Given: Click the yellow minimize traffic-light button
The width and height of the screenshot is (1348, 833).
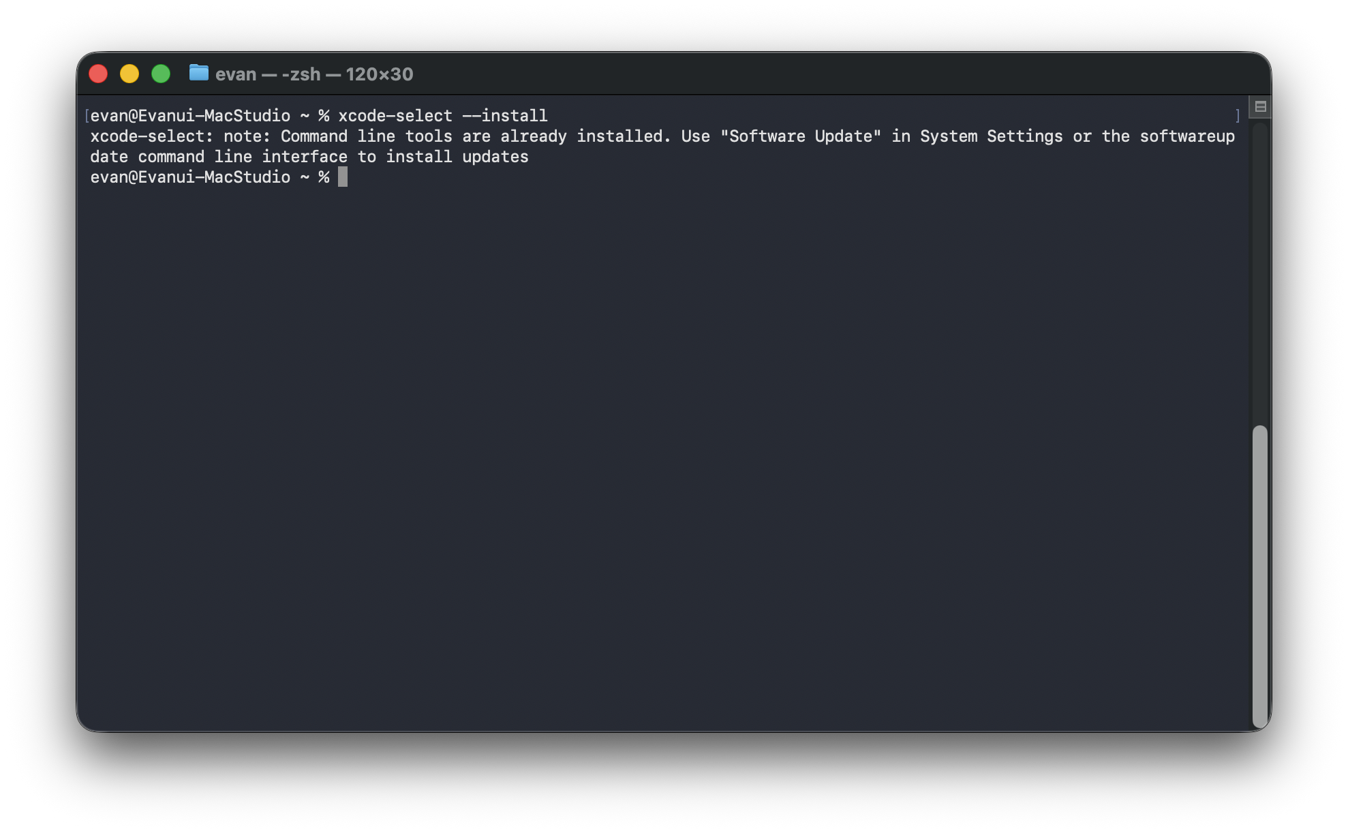Looking at the screenshot, I should coord(129,73).
